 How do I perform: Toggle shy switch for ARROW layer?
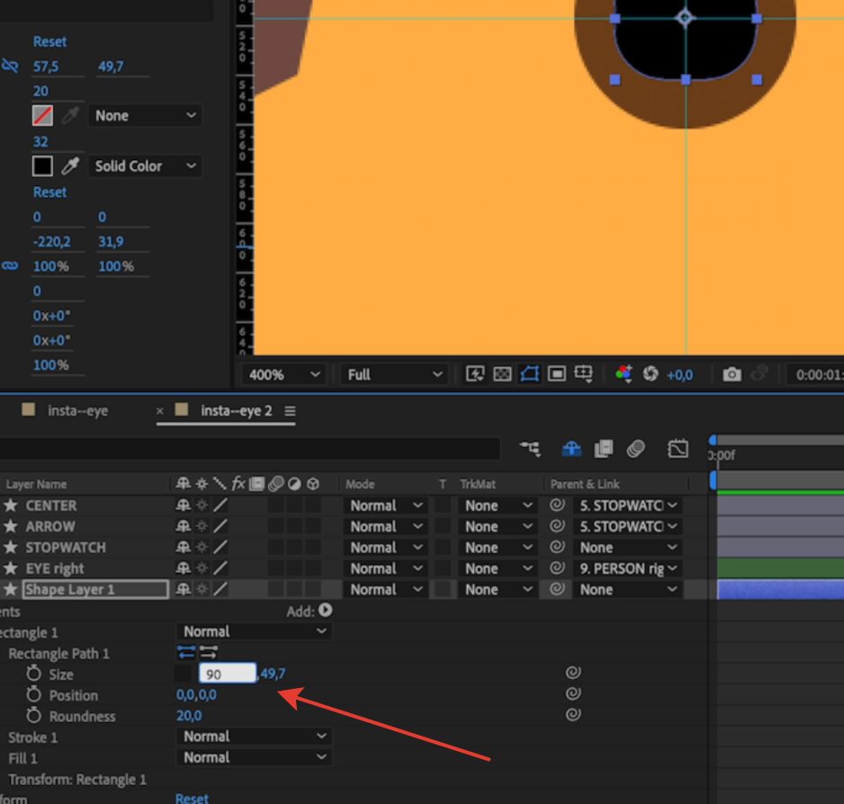(183, 526)
